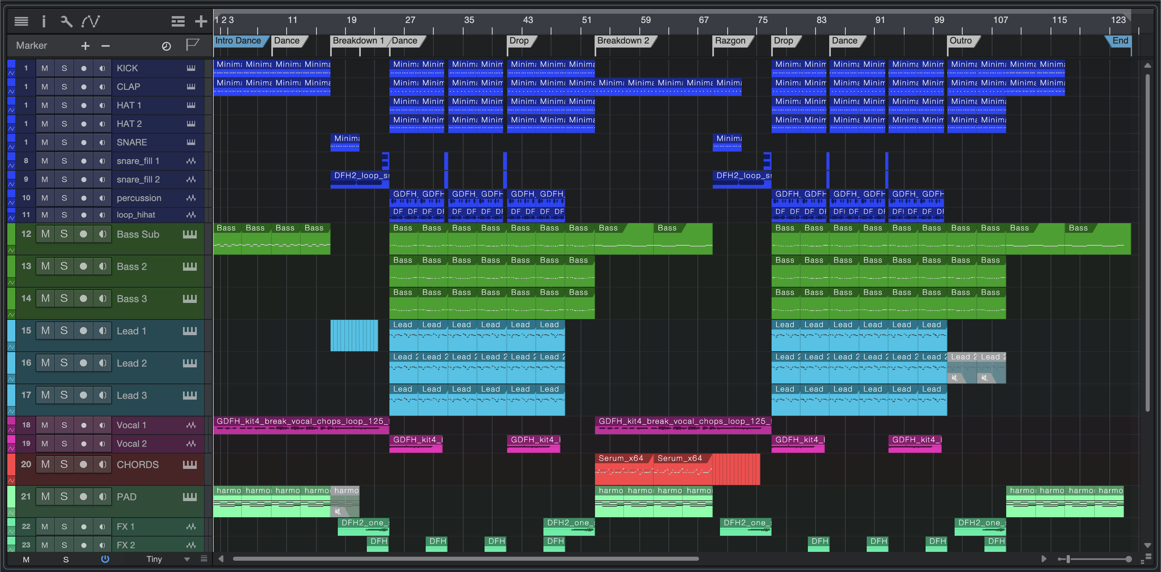This screenshot has height=572, width=1161.
Task: Expand automation lane on Vocal 1 track
Action: [11, 430]
